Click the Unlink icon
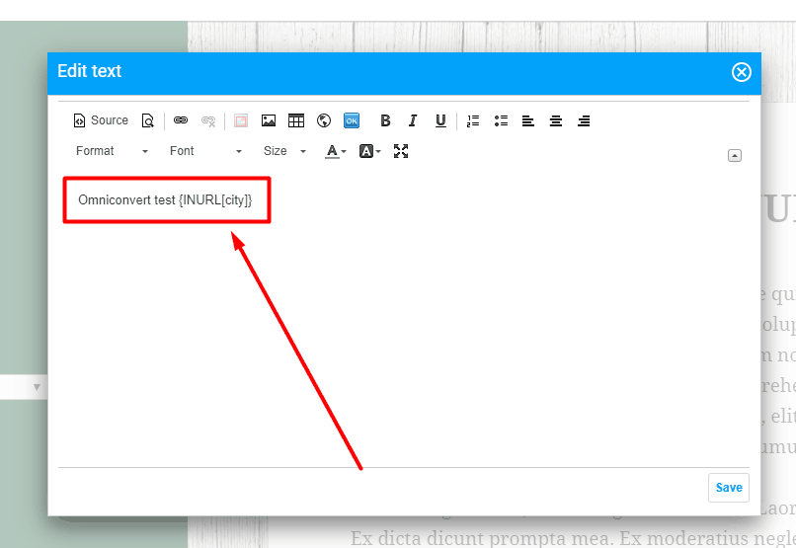The height and width of the screenshot is (548, 796). pos(208,120)
